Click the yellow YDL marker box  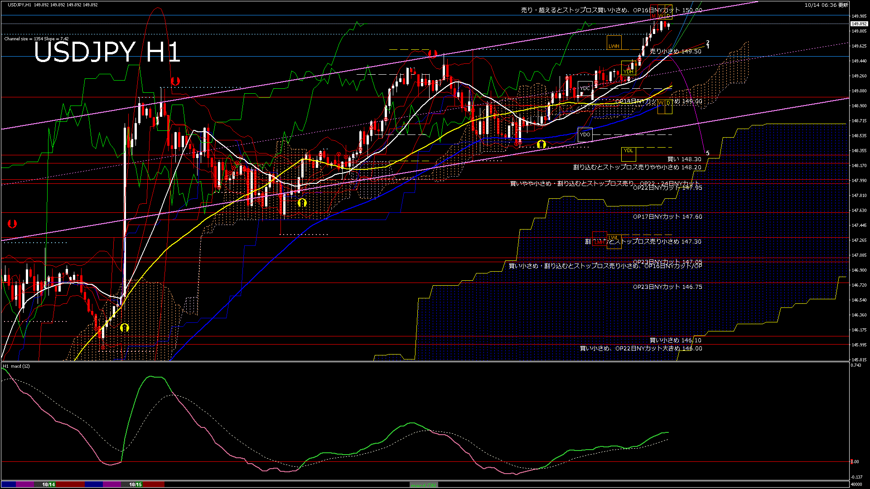pos(628,154)
